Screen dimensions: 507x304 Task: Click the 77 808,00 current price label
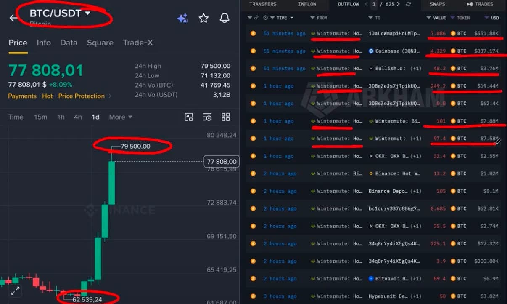coord(222,162)
